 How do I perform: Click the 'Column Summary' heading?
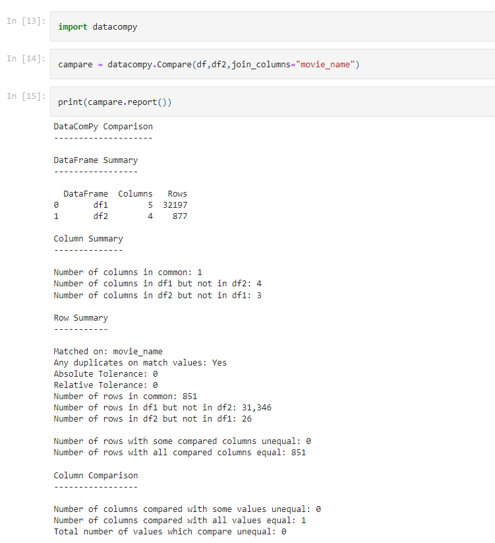click(x=88, y=239)
